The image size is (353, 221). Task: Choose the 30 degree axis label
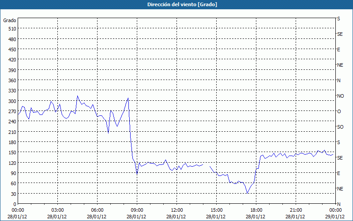click(x=14, y=194)
